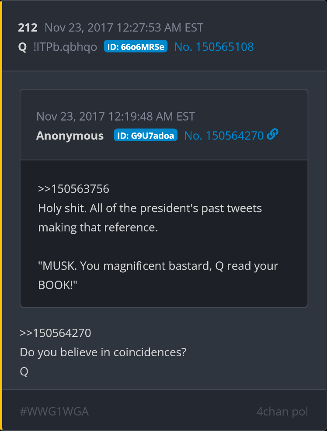327x431 pixels.
Task: Select post number 212 in header
Action: coord(28,28)
